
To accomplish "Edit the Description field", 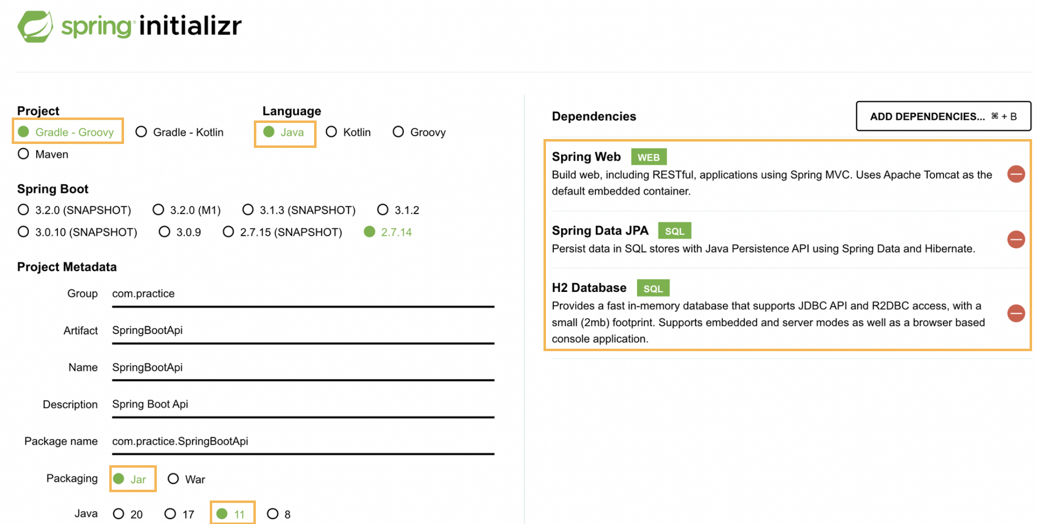I will tap(302, 405).
